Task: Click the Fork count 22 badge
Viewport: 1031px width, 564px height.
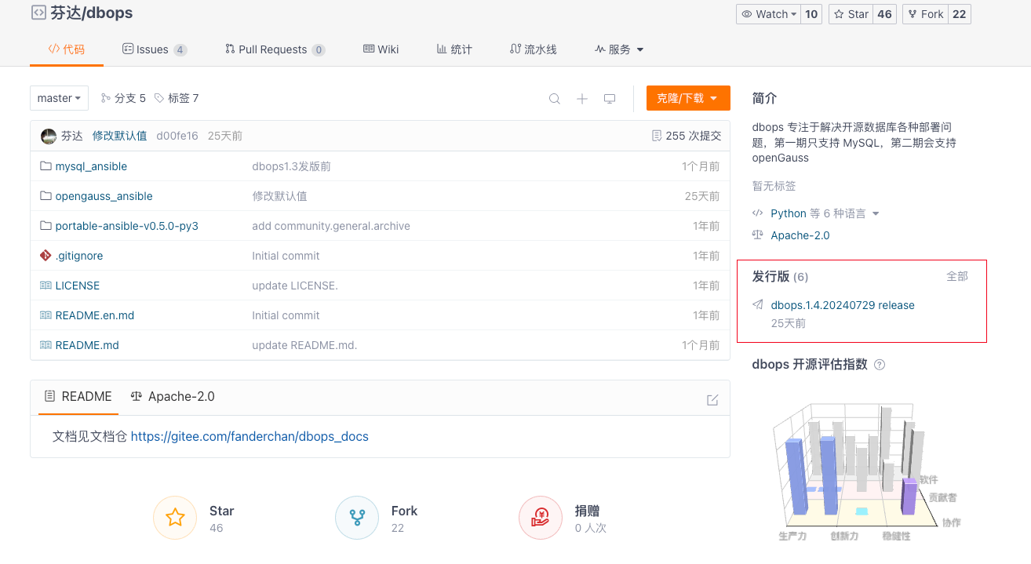Action: 959,14
